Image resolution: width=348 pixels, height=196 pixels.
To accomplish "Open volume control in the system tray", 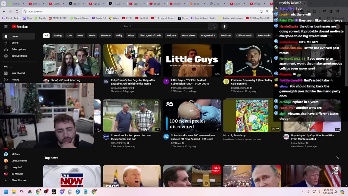I will [318, 192].
